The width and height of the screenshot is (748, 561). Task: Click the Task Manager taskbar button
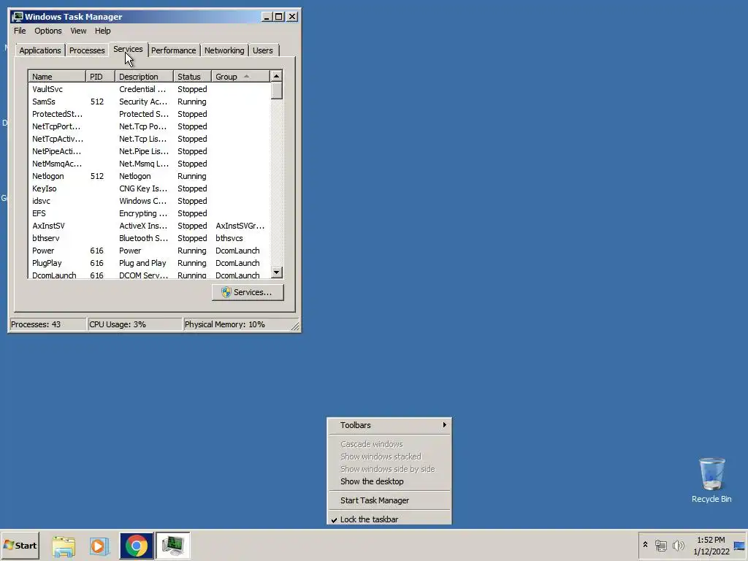coord(172,546)
